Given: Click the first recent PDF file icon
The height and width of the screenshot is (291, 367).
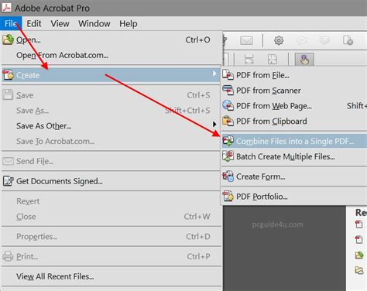Looking at the screenshot, I should [358, 224].
